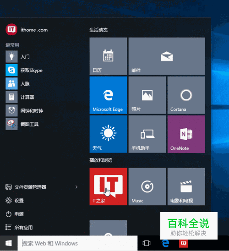Open the Calculator (计算器) icon
The image size is (229, 251).
11,97
